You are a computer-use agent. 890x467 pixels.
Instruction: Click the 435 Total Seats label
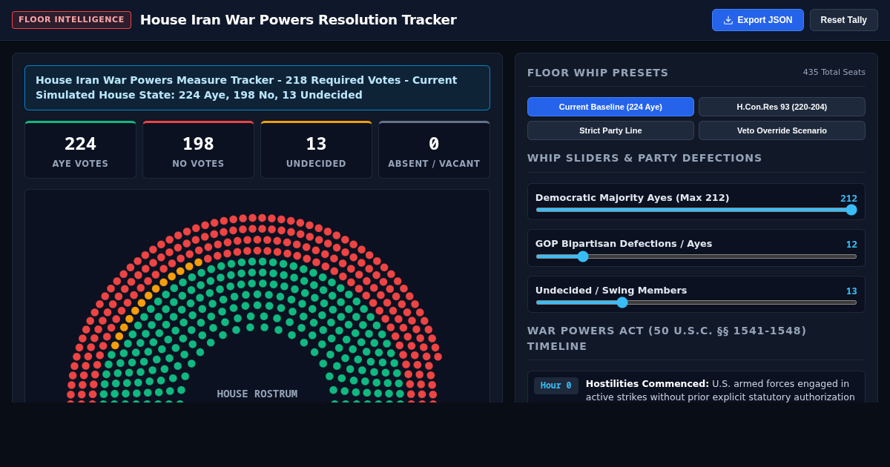tap(834, 73)
